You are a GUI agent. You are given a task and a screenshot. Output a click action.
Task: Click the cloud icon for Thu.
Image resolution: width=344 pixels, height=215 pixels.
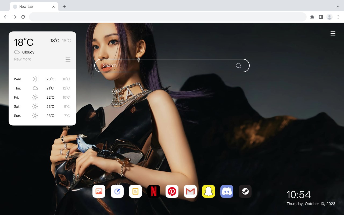point(35,88)
